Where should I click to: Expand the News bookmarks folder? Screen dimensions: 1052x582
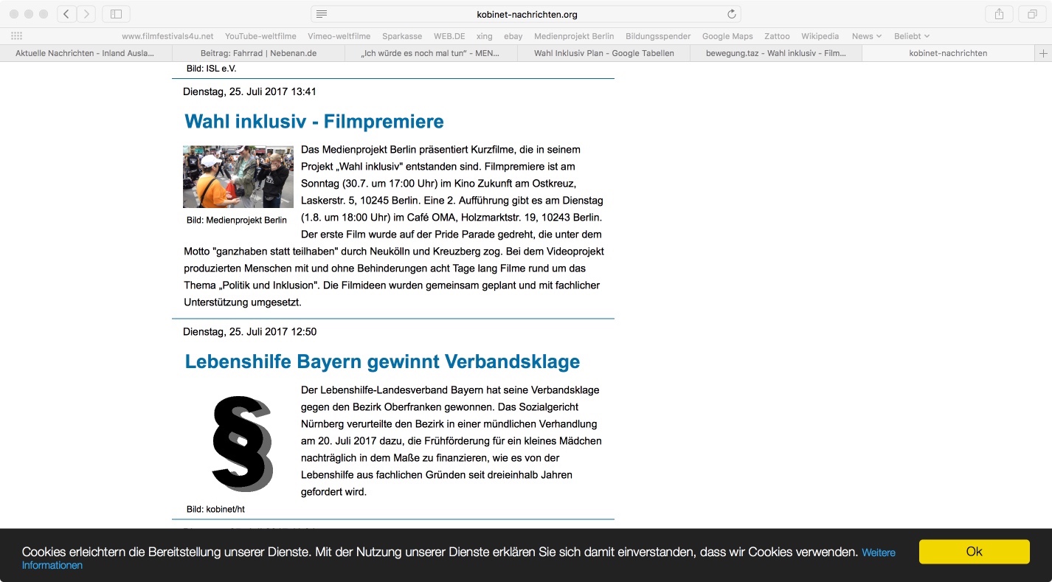pos(867,36)
